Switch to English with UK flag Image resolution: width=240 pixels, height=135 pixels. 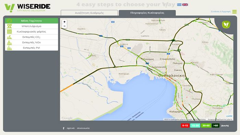pos(185,4)
